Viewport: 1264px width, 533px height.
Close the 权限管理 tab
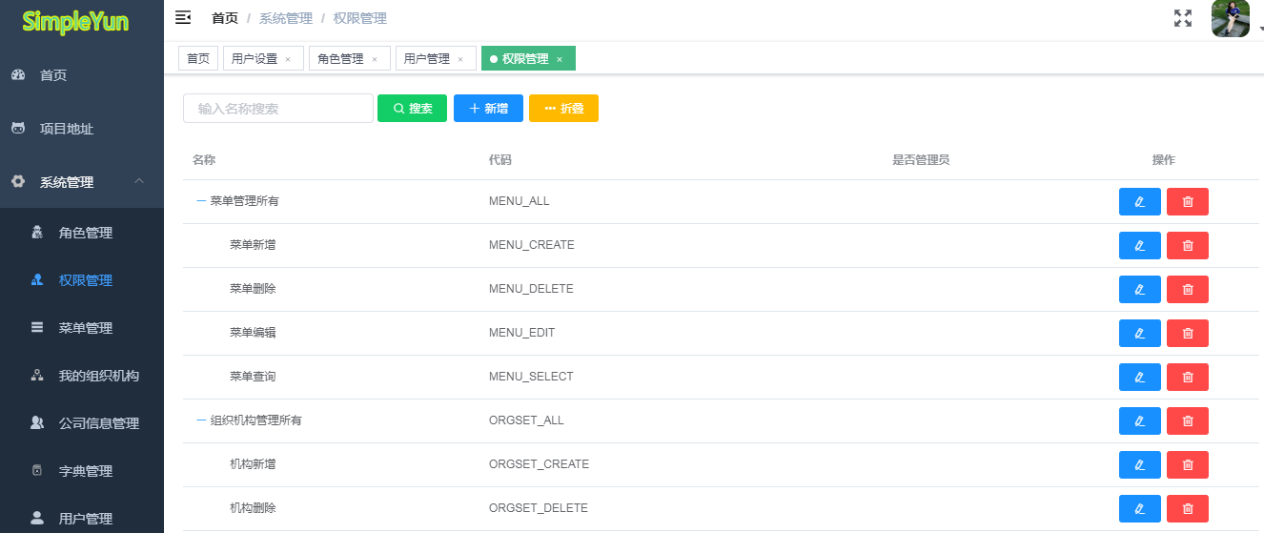pyautogui.click(x=560, y=59)
